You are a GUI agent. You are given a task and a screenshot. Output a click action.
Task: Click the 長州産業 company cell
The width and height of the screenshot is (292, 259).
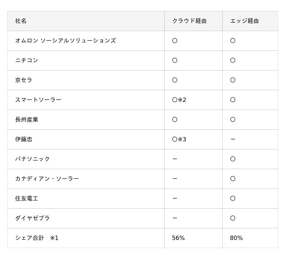click(x=26, y=120)
